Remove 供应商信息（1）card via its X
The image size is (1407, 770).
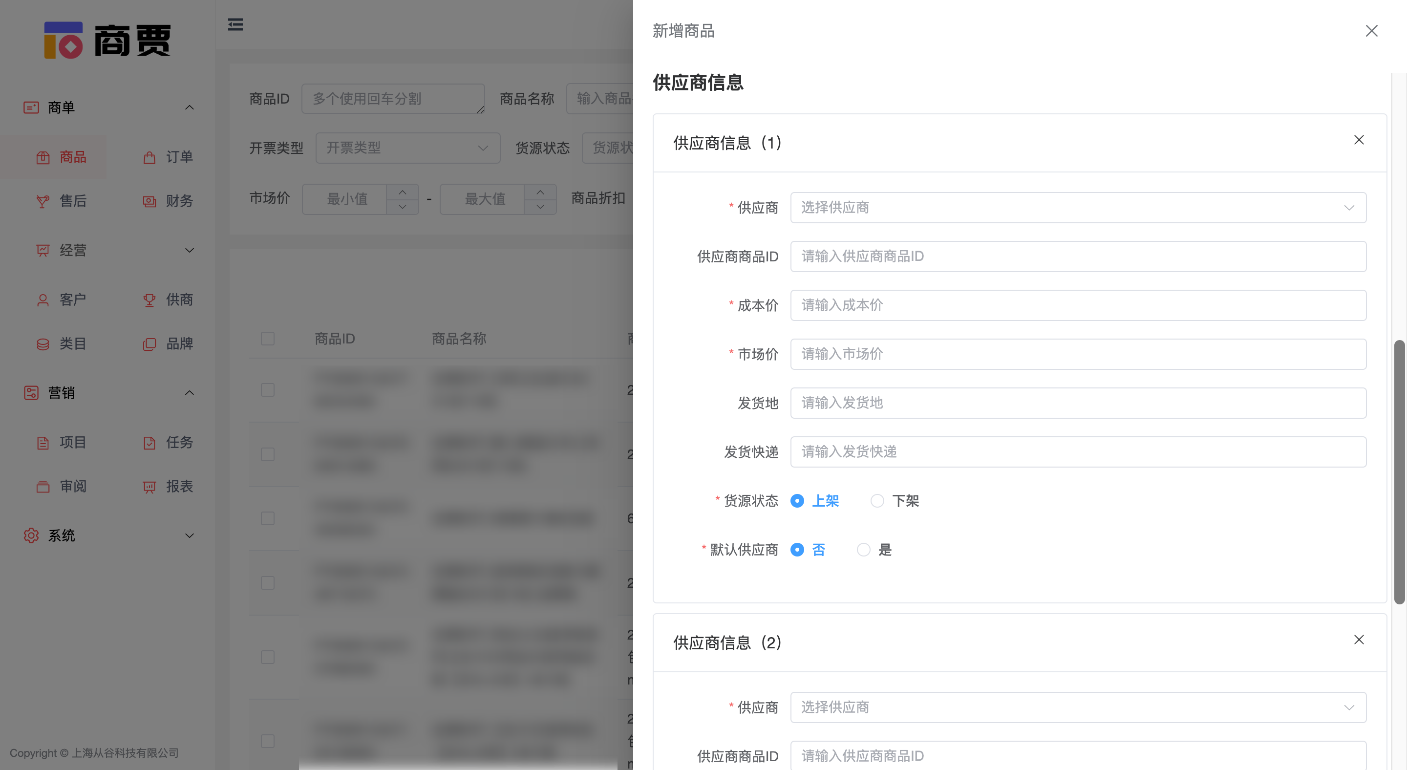click(1359, 140)
